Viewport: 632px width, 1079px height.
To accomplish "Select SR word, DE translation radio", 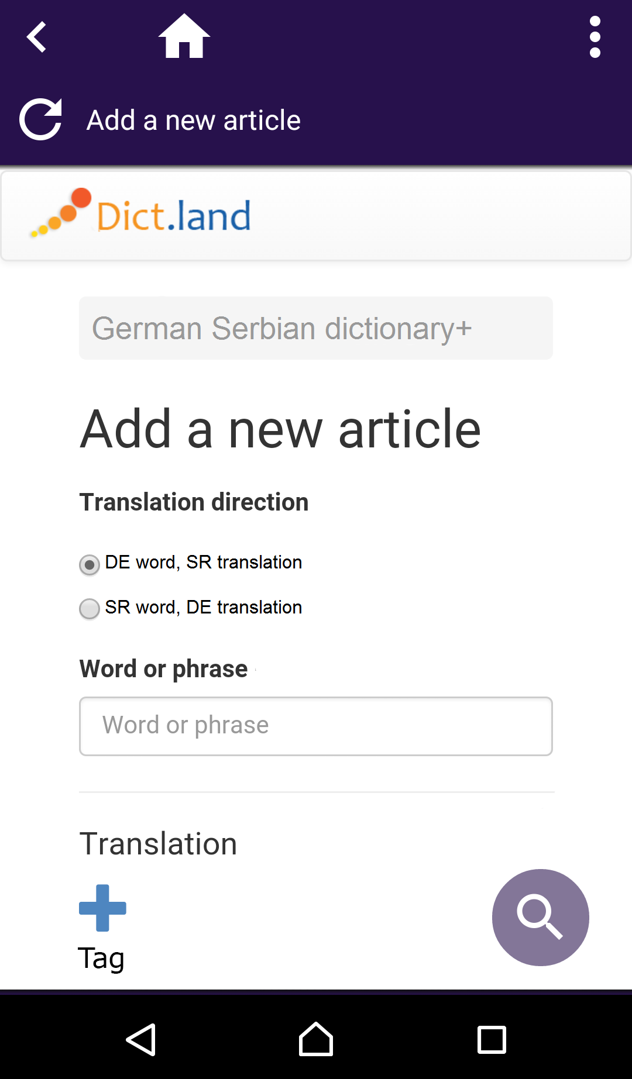I will [90, 609].
